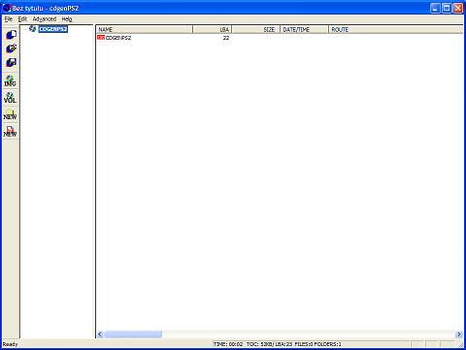
Task: Click the horizontal scrollbar thumb
Action: [x=133, y=334]
